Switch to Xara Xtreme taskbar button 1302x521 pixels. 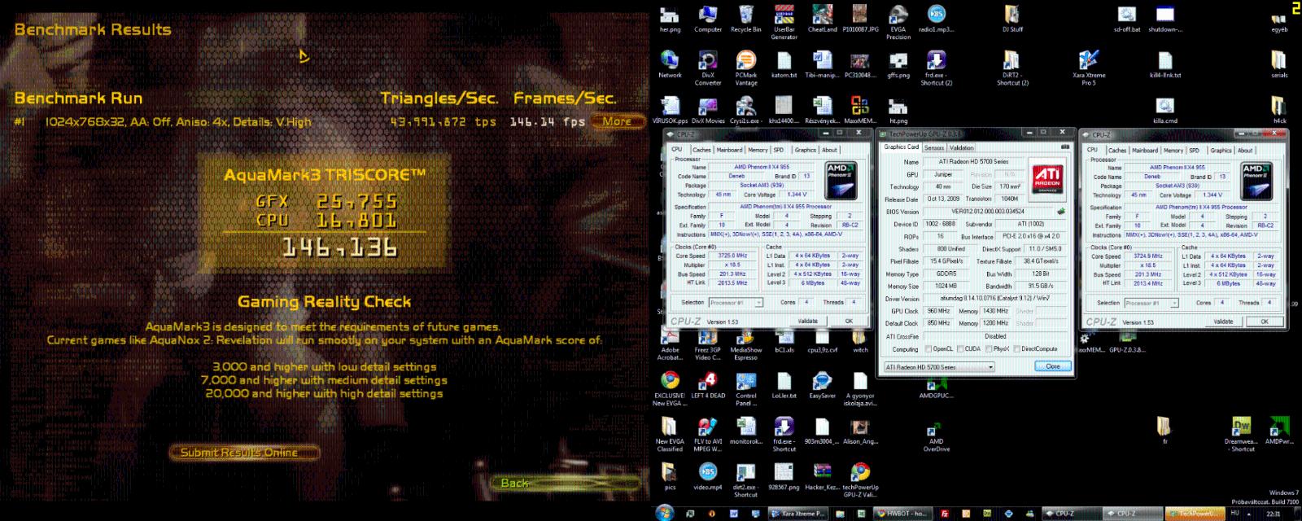(797, 514)
